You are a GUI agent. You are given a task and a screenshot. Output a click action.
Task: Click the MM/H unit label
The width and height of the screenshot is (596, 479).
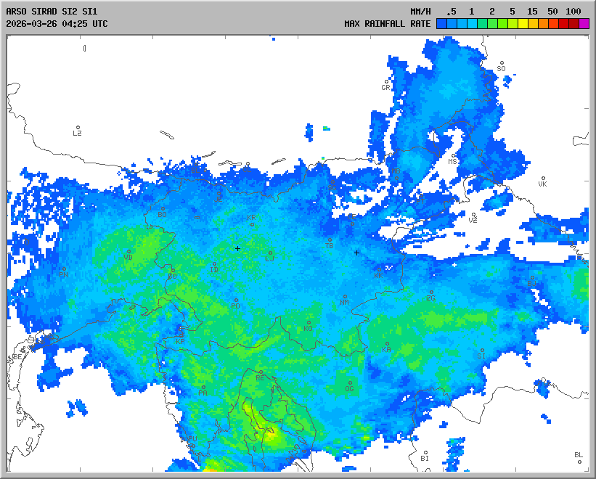coord(420,12)
